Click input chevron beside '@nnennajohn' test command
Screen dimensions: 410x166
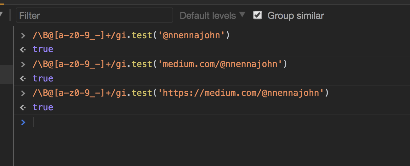click(x=23, y=35)
